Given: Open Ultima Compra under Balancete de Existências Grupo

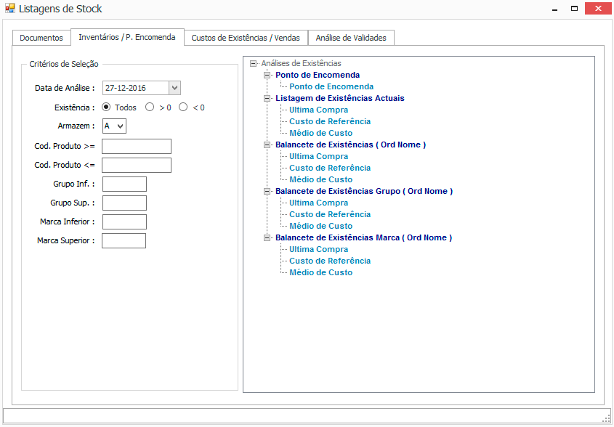Looking at the screenshot, I should click(318, 203).
